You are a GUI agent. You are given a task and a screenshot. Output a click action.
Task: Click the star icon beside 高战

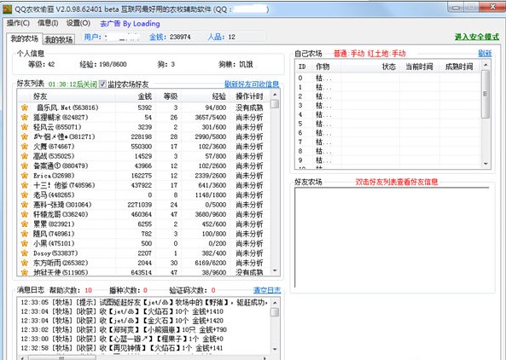pyautogui.click(x=25, y=156)
